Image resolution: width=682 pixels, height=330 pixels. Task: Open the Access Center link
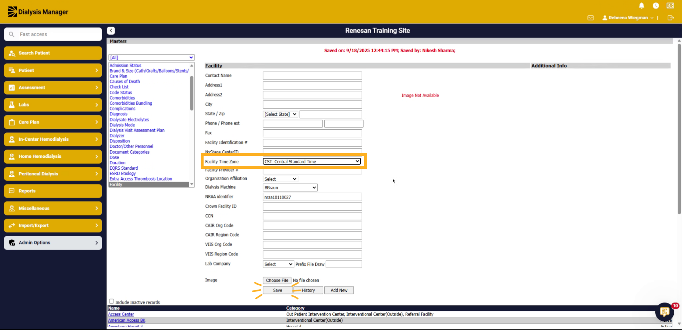click(121, 314)
